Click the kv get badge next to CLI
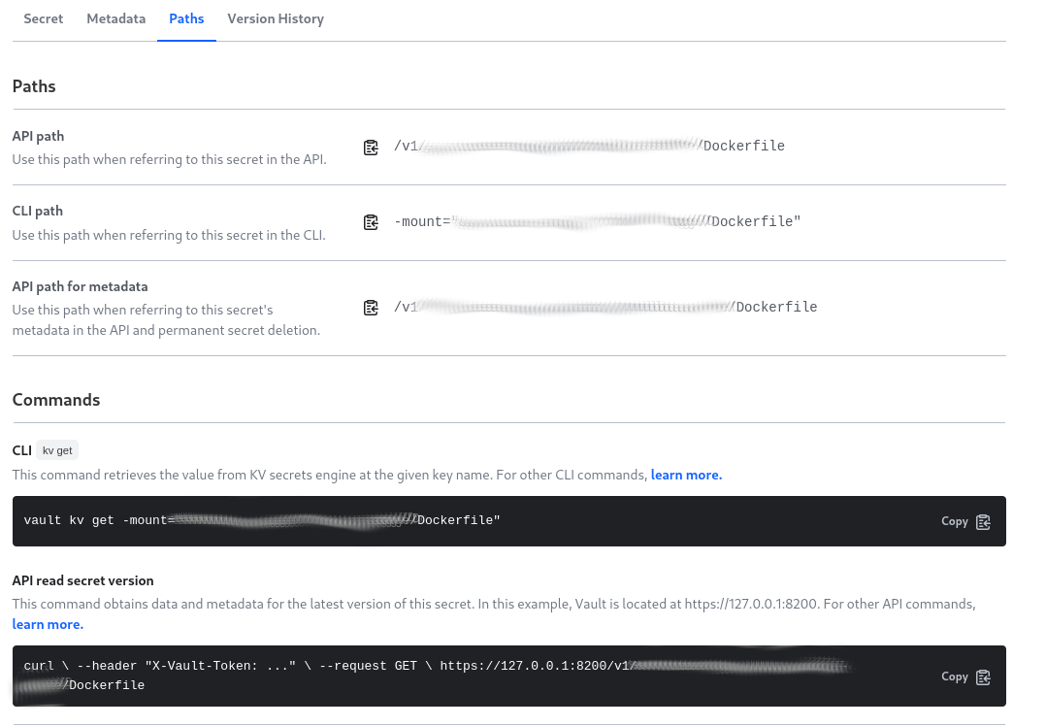Screen dimensions: 1046x726 pos(57,450)
